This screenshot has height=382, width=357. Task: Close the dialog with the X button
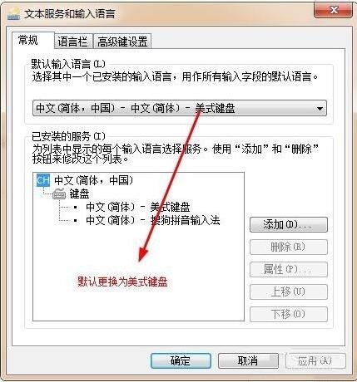334,11
